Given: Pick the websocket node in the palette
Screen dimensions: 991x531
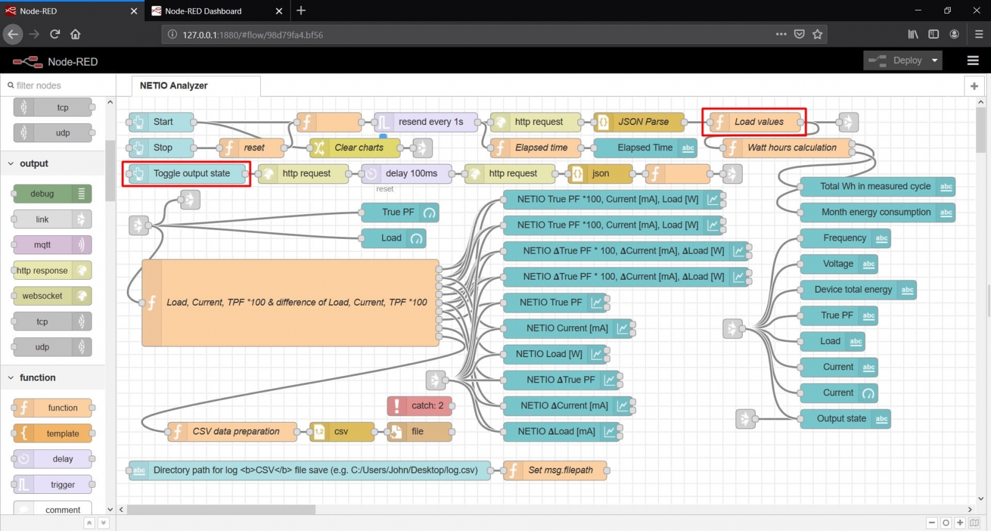Looking at the screenshot, I should (x=52, y=296).
